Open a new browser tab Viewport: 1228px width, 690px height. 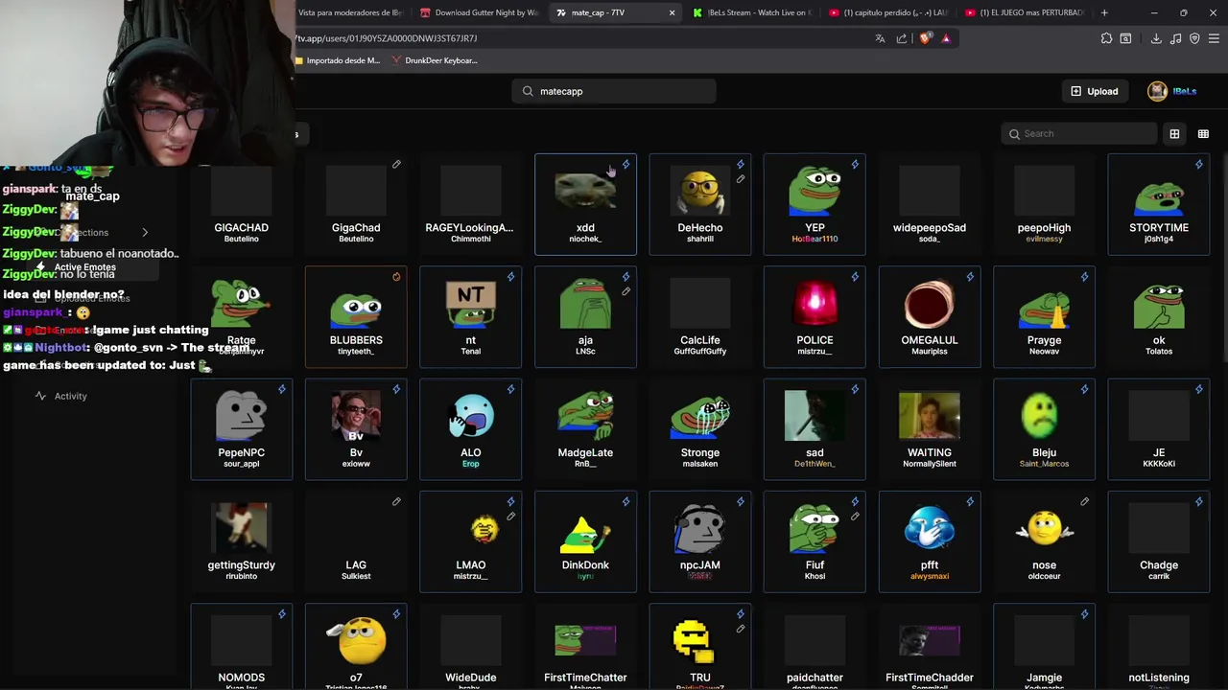click(1104, 12)
